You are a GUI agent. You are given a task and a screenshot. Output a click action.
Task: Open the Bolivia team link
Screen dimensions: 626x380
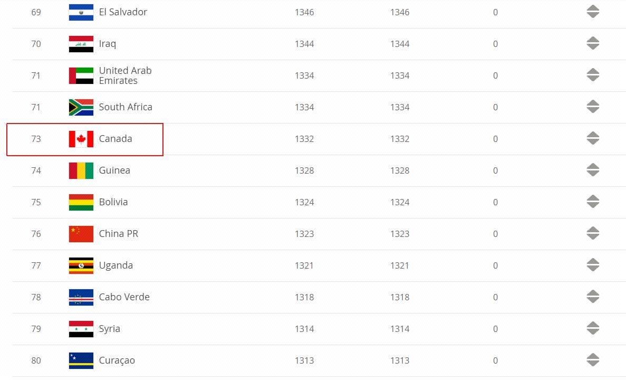pyautogui.click(x=113, y=202)
